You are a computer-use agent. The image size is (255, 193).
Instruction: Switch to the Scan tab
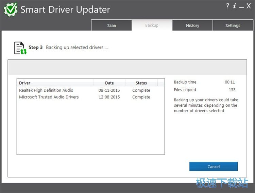point(112,25)
